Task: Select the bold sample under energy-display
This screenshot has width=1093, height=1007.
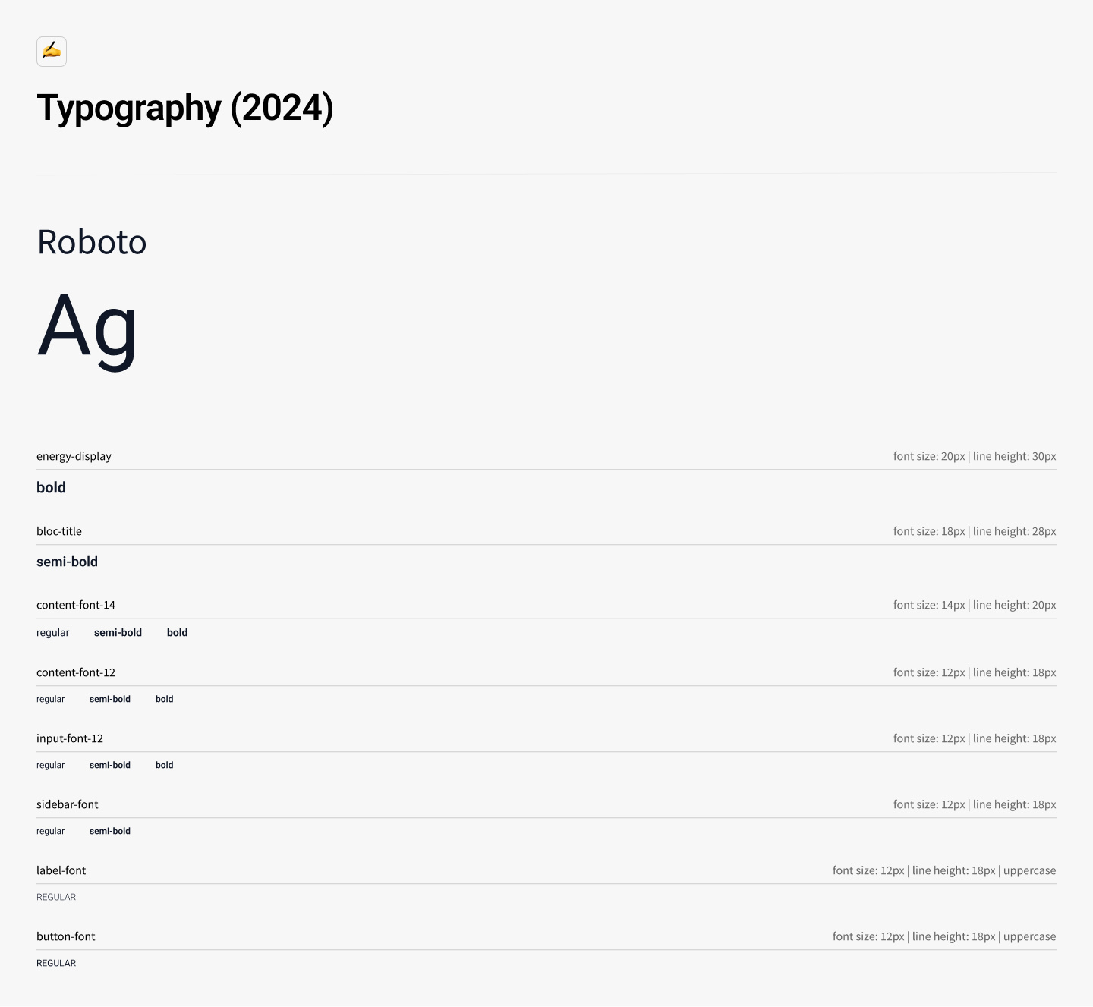Action: pos(51,487)
